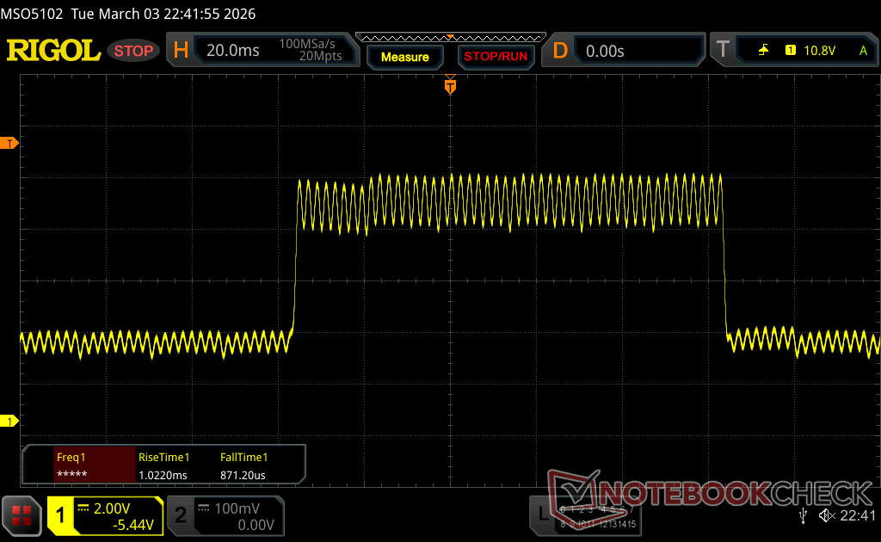Select the rising edge trigger icon
The image size is (881, 542).
pyautogui.click(x=763, y=51)
